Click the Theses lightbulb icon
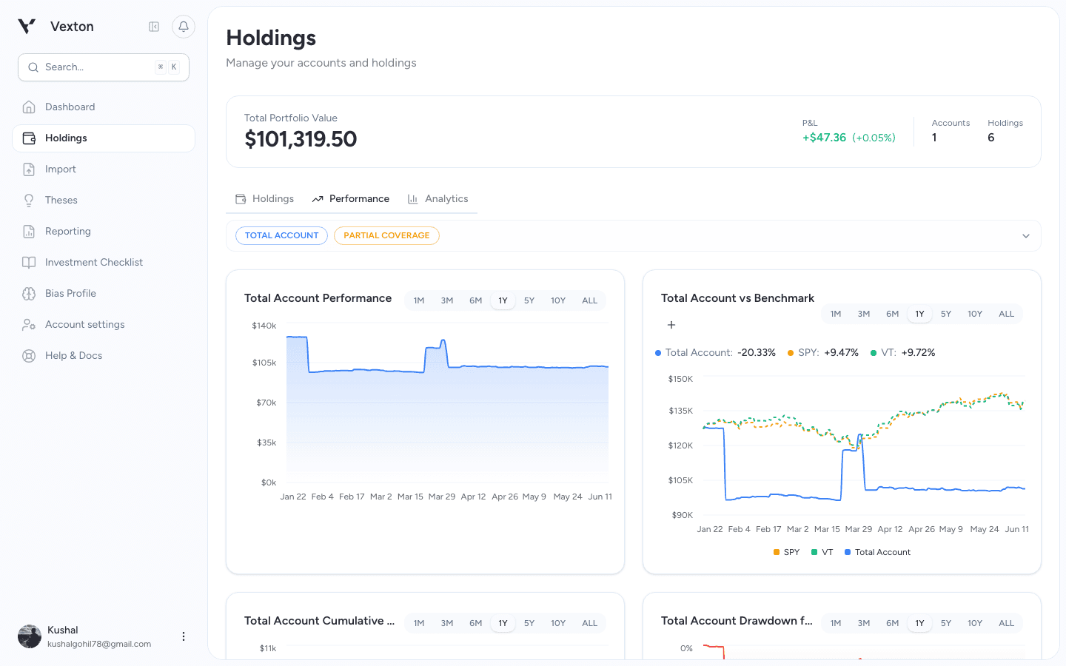The width and height of the screenshot is (1066, 666). click(29, 201)
